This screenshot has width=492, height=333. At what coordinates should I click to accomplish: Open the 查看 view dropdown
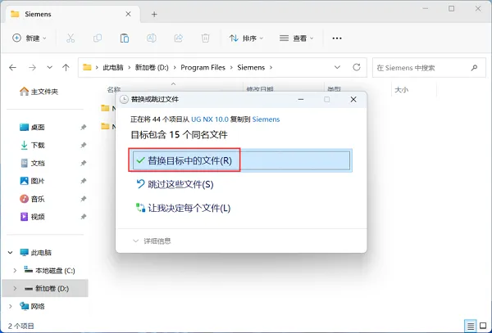[x=297, y=38]
